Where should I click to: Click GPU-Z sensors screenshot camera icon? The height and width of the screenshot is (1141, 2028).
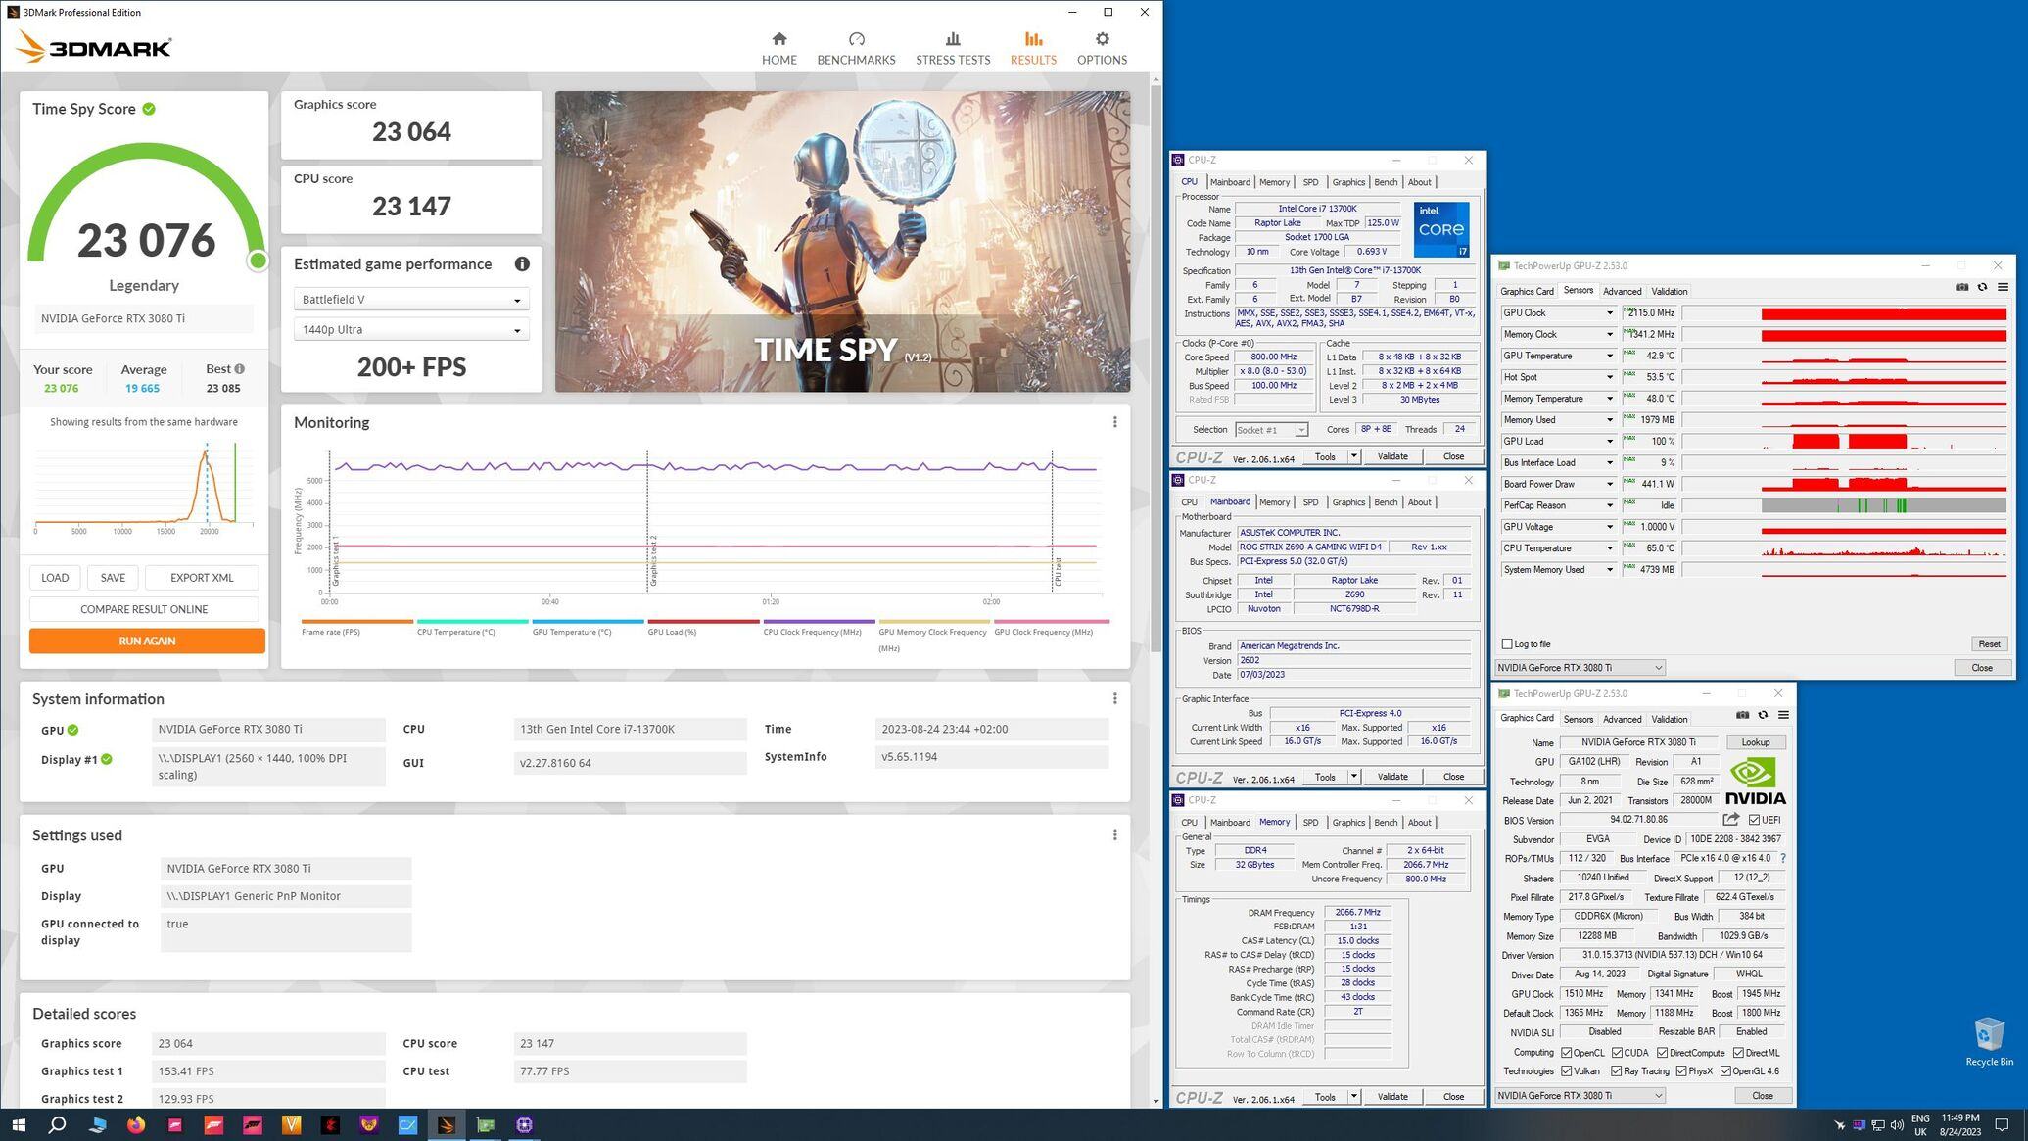1961,287
